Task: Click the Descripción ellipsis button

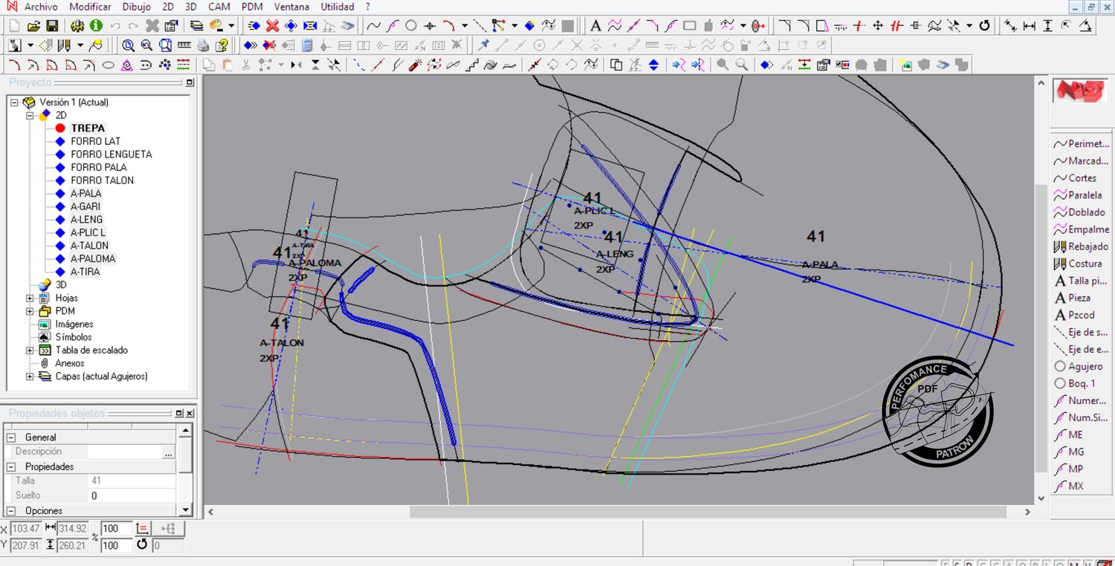Action: (x=169, y=452)
